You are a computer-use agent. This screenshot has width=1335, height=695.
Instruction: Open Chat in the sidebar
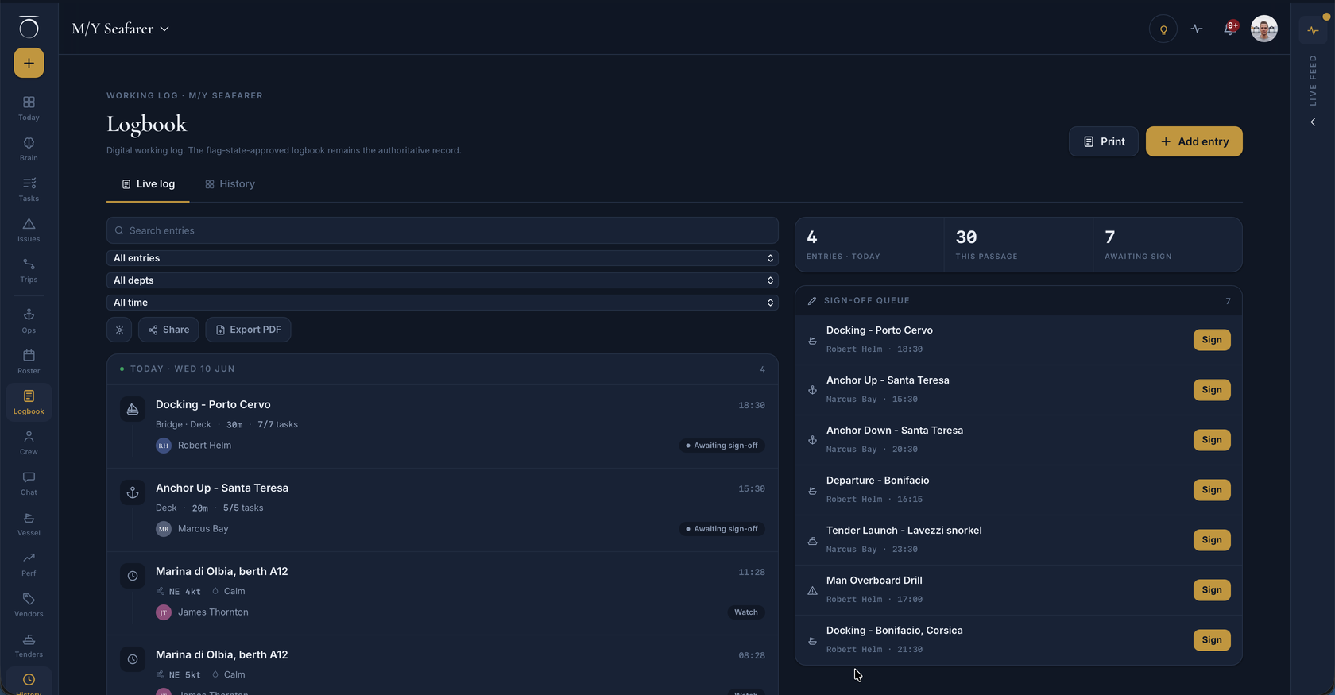pyautogui.click(x=29, y=483)
